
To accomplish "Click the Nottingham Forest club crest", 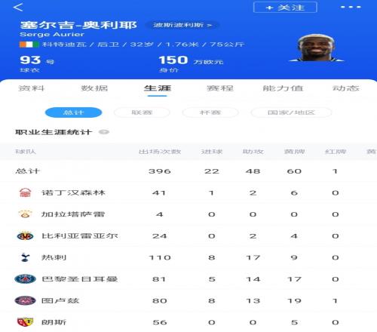I will [25, 192].
